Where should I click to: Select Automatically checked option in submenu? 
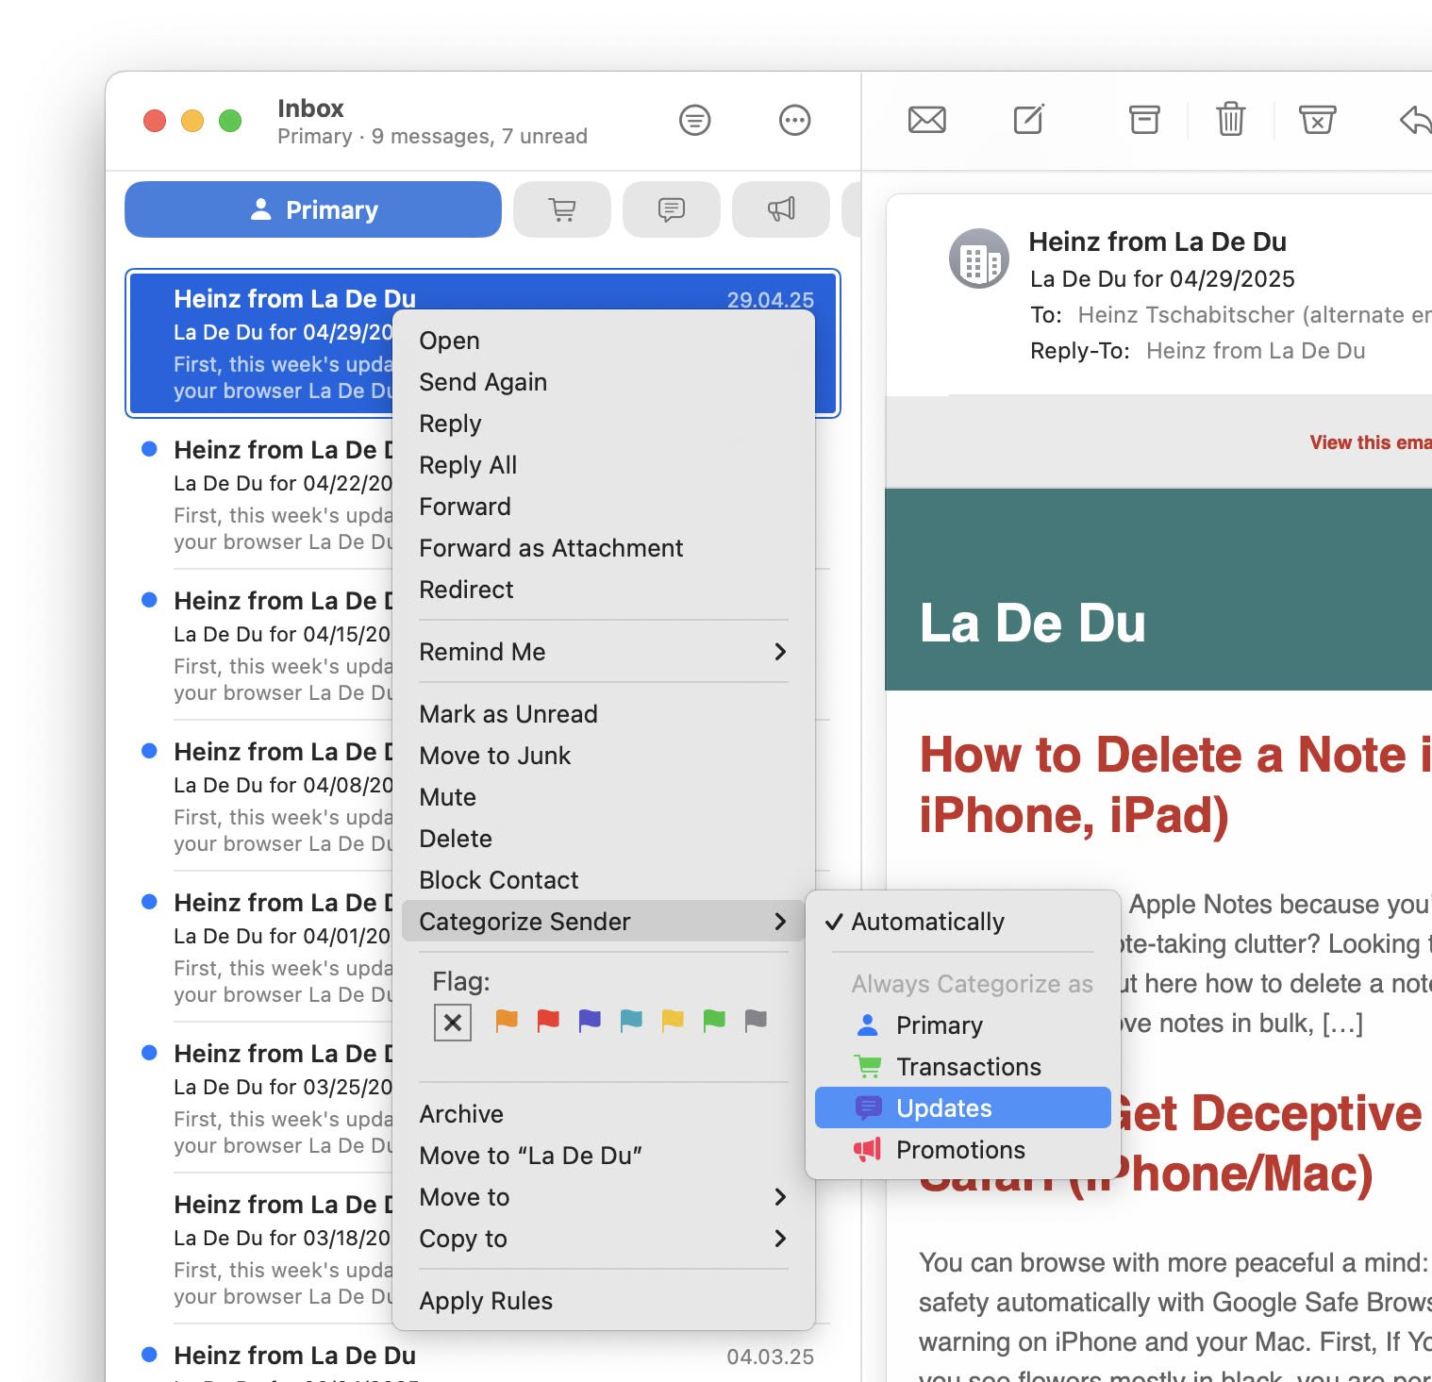coord(963,922)
